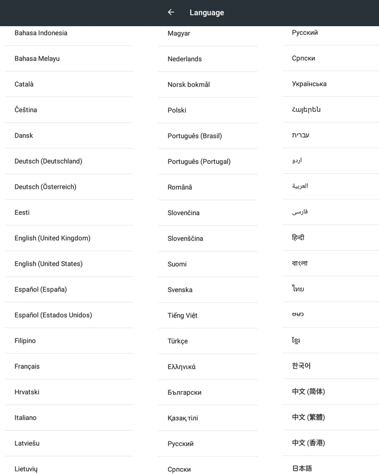Viewport: 379px width, 474px height.
Task: Select Tiếng Việt language
Action: [x=208, y=315]
